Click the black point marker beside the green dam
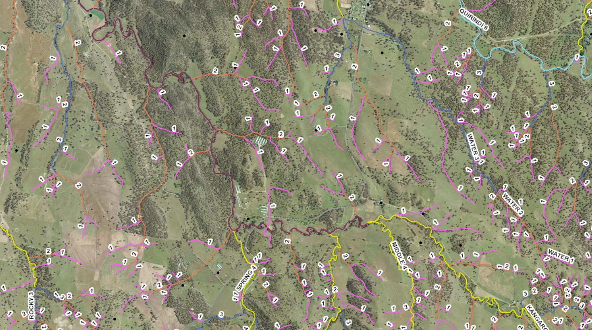Screen dimensions: 592x330 pos(91,15)
